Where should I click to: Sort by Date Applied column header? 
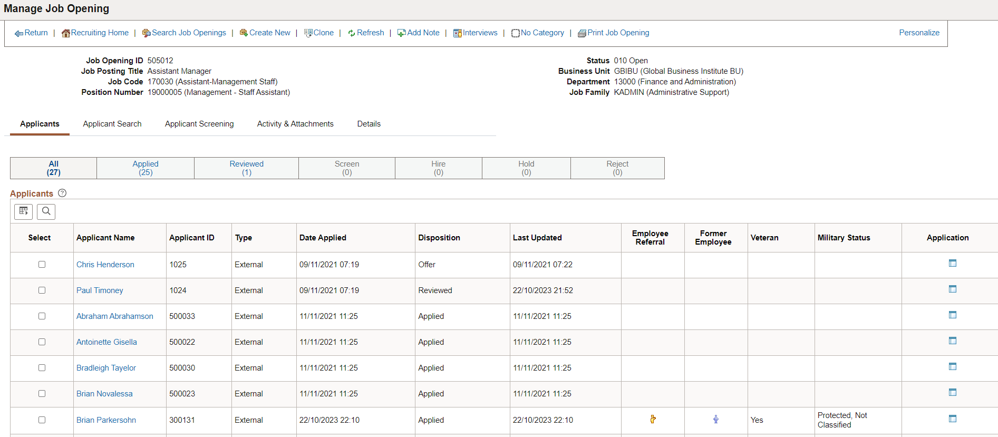click(323, 238)
